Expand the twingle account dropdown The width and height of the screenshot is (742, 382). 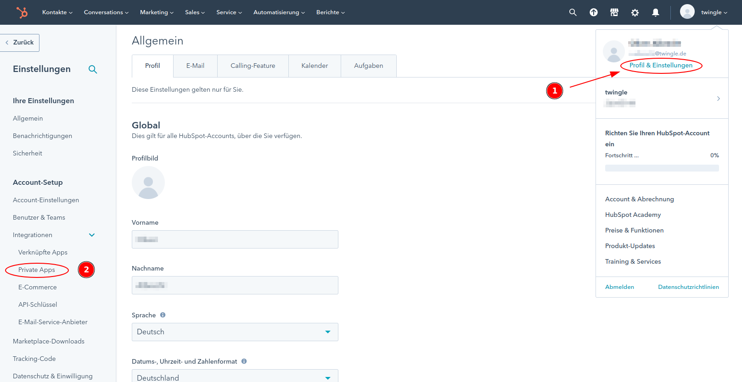point(714,12)
